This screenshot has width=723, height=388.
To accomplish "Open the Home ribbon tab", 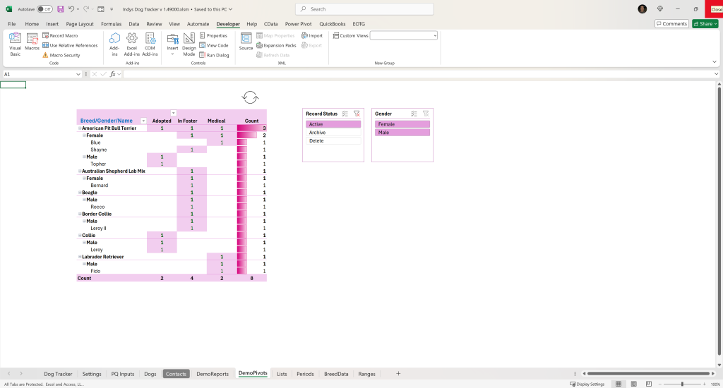I will pos(32,24).
